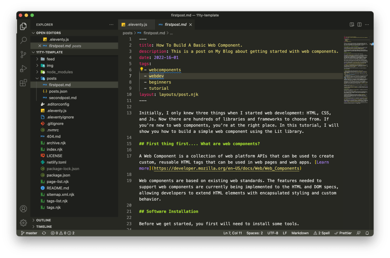Click posts in the breadcrumb
Image resolution: width=390 pixels, height=258 pixels.
128,33
